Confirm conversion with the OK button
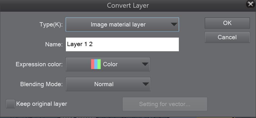256x118 pixels. click(227, 23)
